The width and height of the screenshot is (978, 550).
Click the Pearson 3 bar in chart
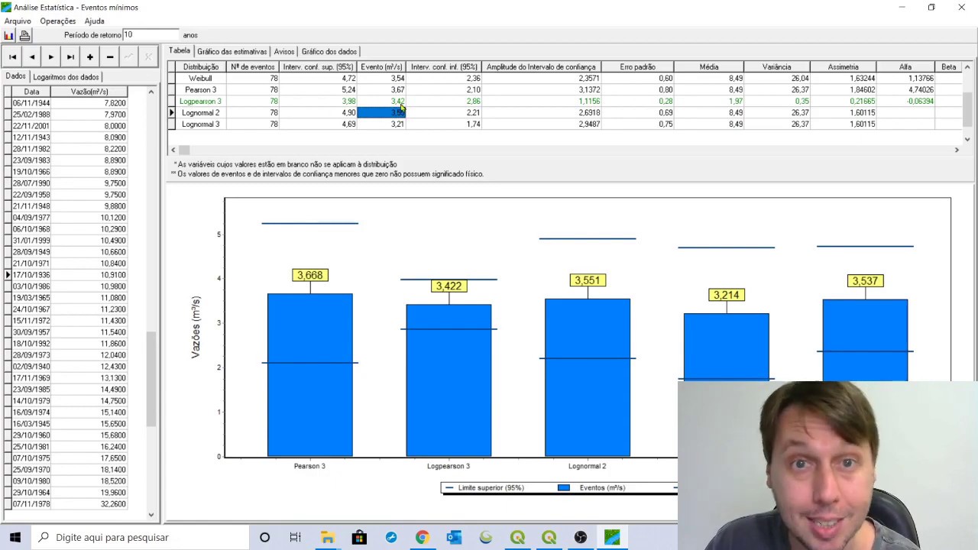310,375
